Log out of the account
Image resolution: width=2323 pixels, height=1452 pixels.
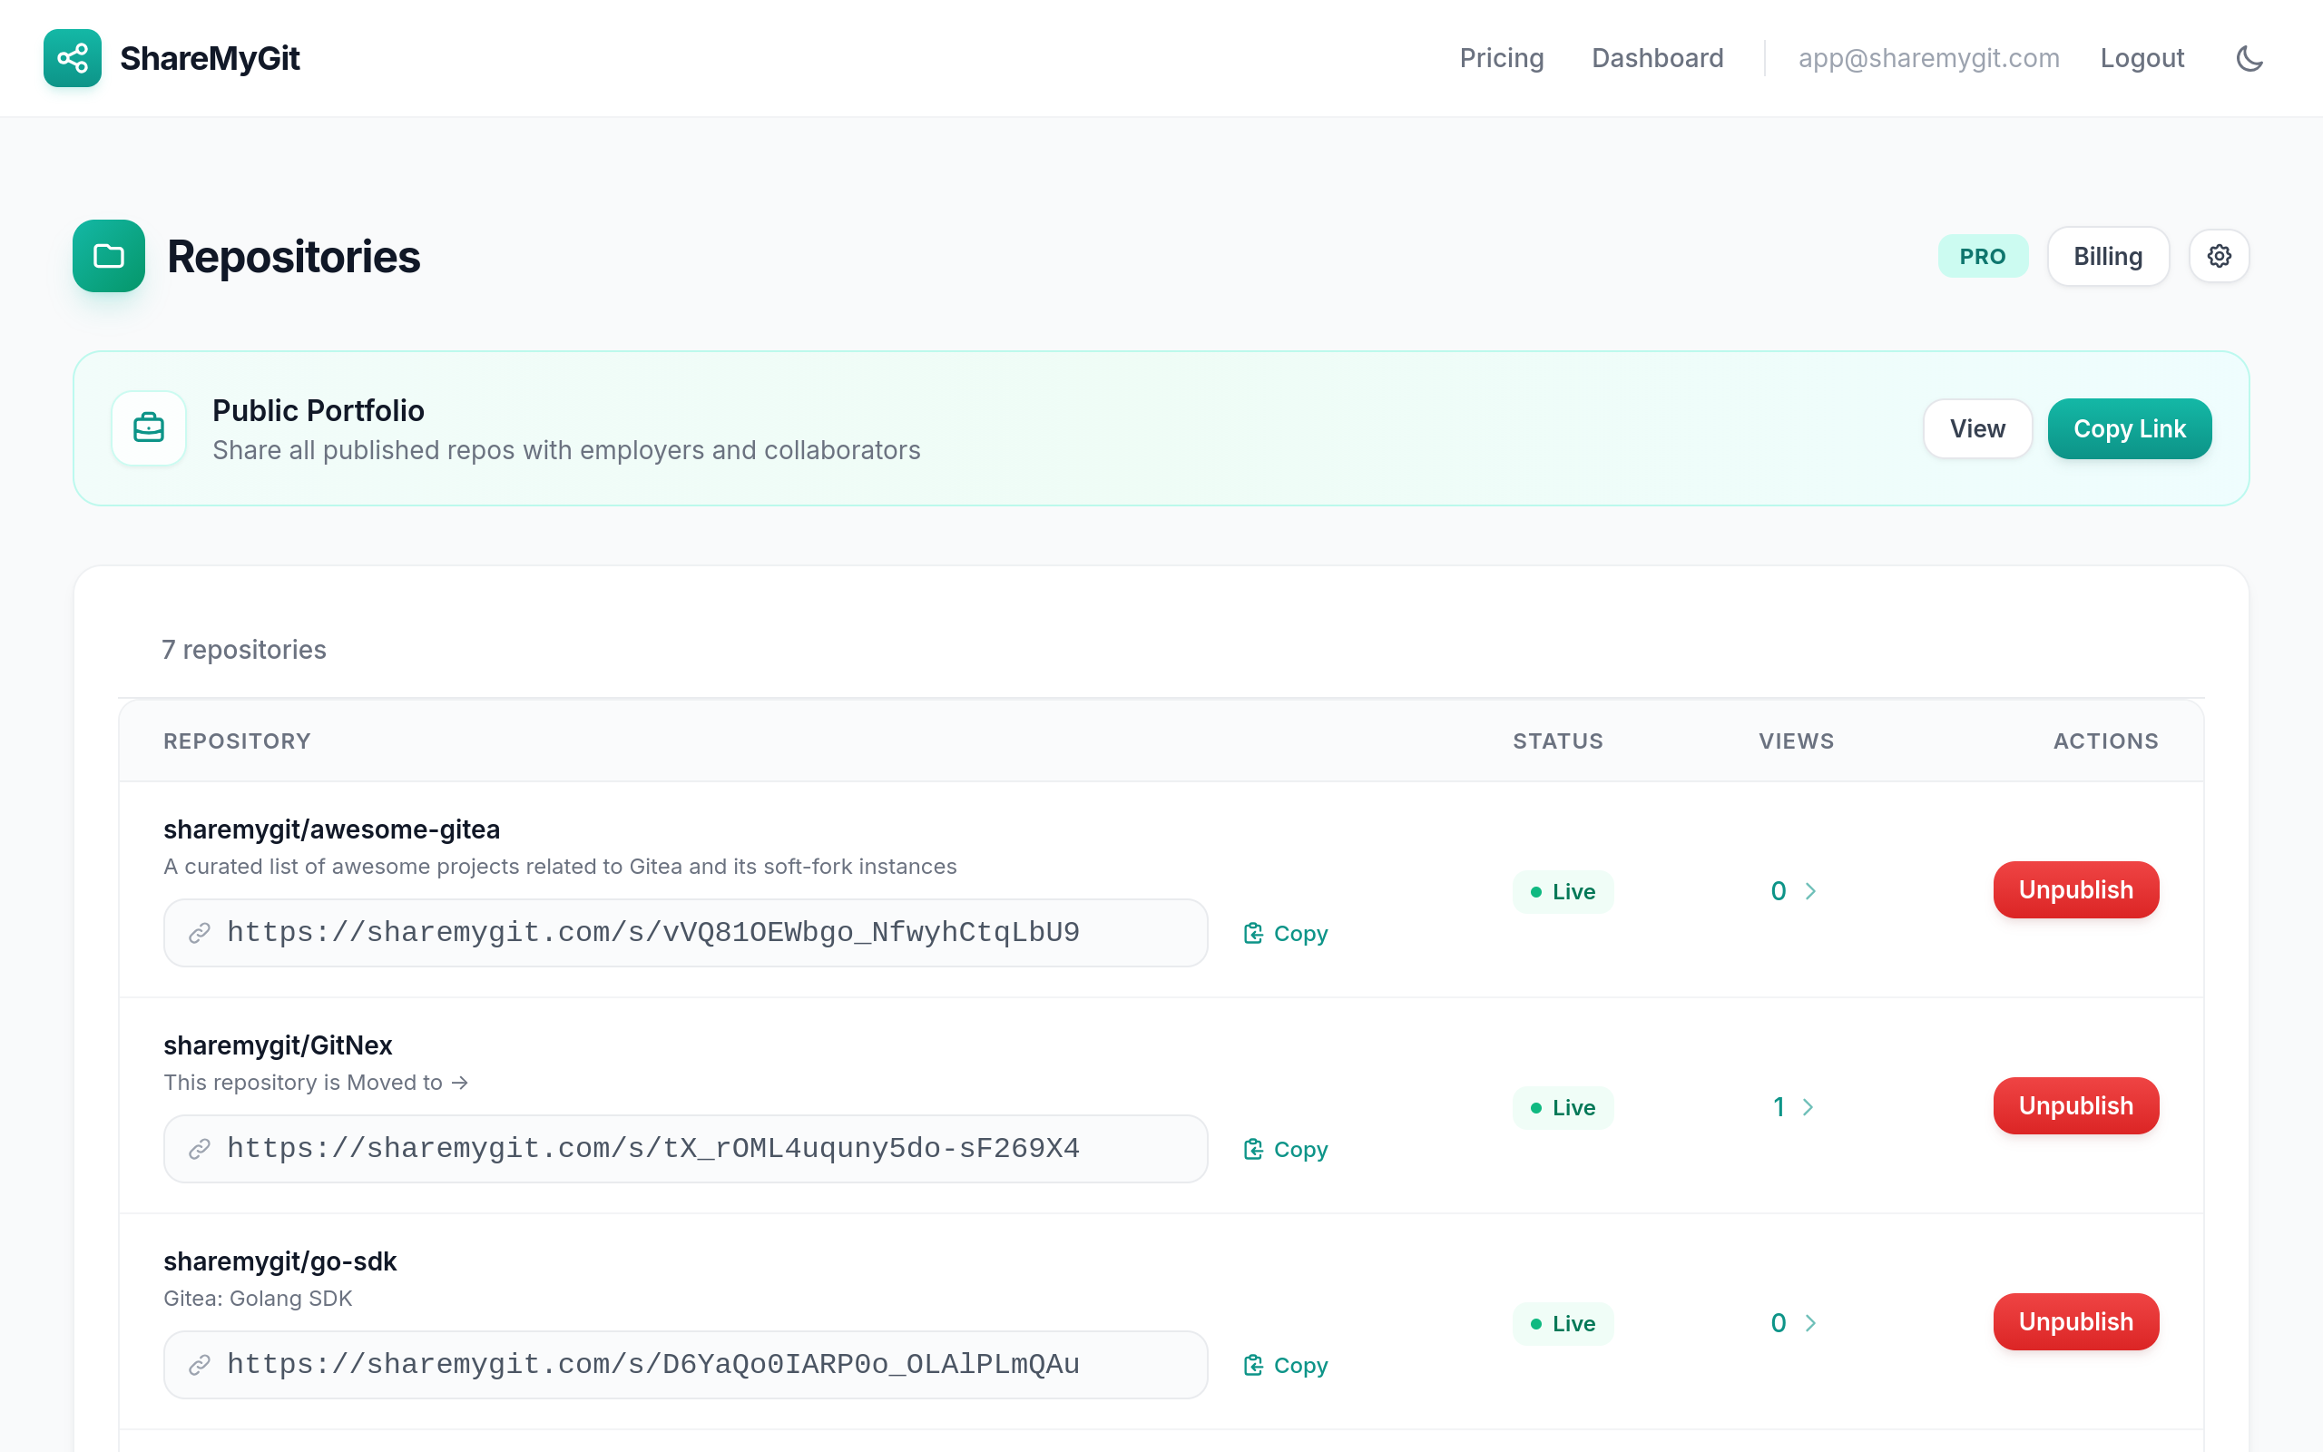[x=2142, y=59]
